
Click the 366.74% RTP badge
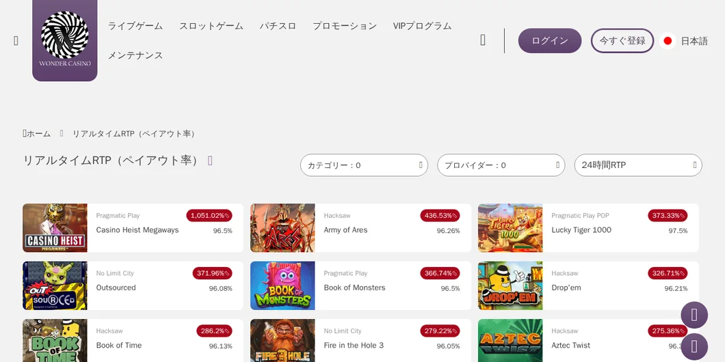tap(440, 273)
